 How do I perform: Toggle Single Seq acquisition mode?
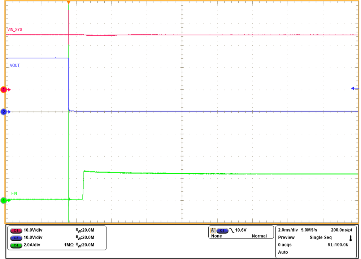click(x=320, y=237)
